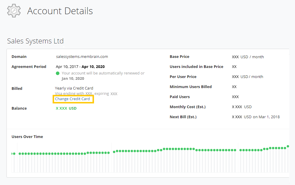Screen dimensions: 295x185
Task: Click the Agreement Period date range
Action: [x=80, y=66]
